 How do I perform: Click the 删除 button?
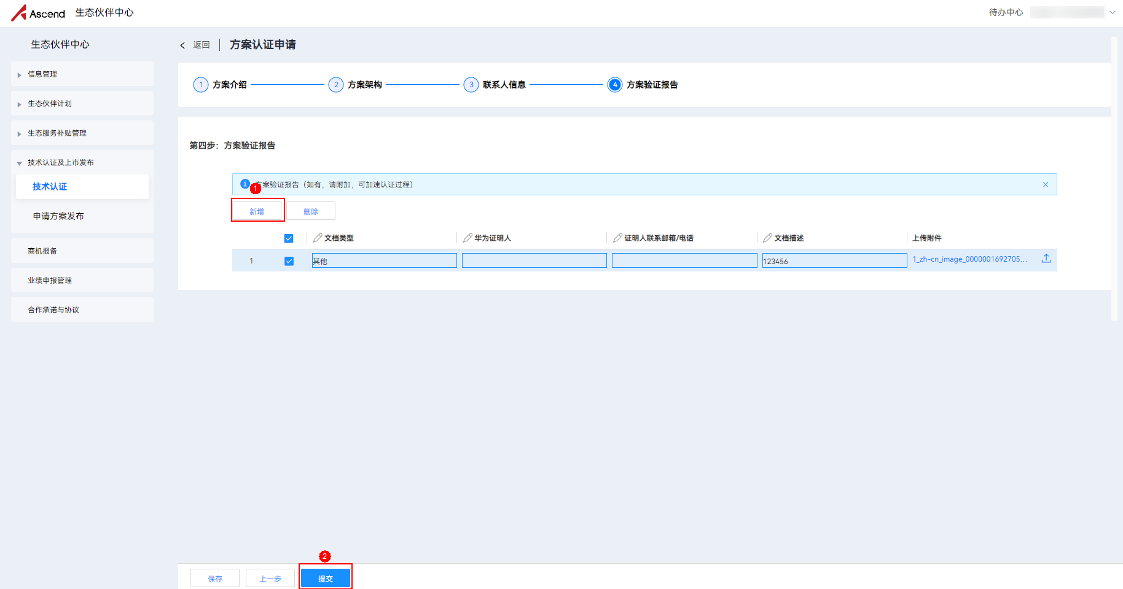coord(311,211)
